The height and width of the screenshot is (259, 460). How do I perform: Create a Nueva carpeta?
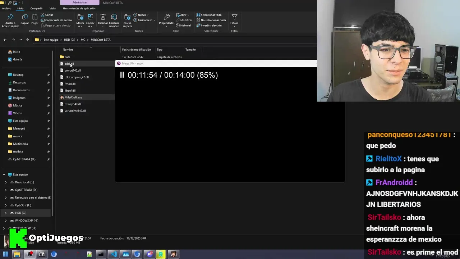(127, 21)
